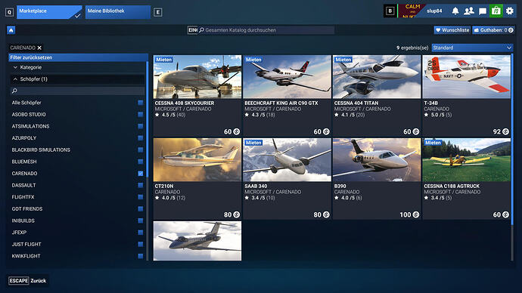
Task: Open the Saab 340 thumbnail
Action: [x=287, y=160]
